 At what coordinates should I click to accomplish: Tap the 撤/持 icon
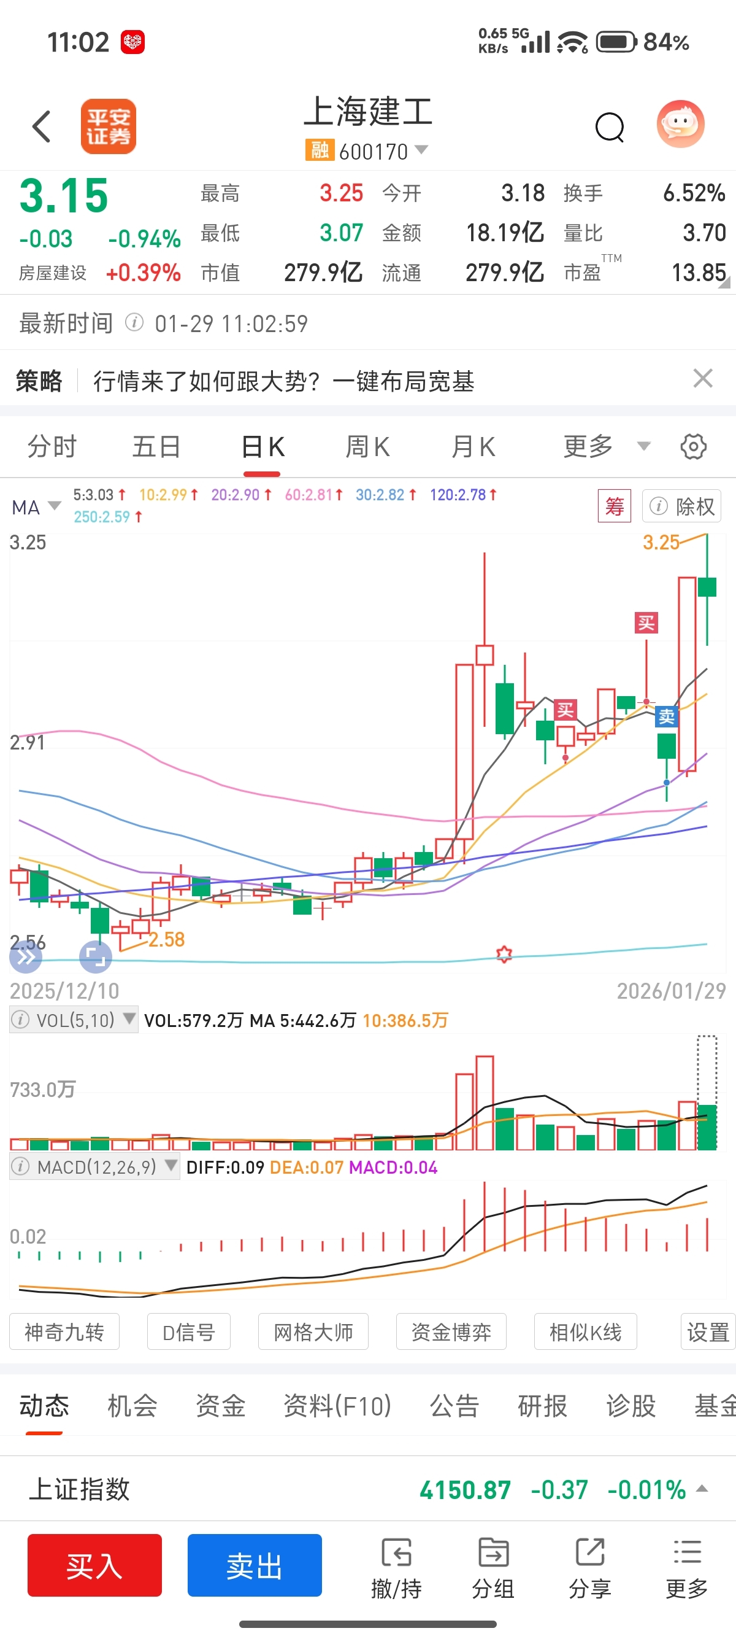[x=396, y=1568]
